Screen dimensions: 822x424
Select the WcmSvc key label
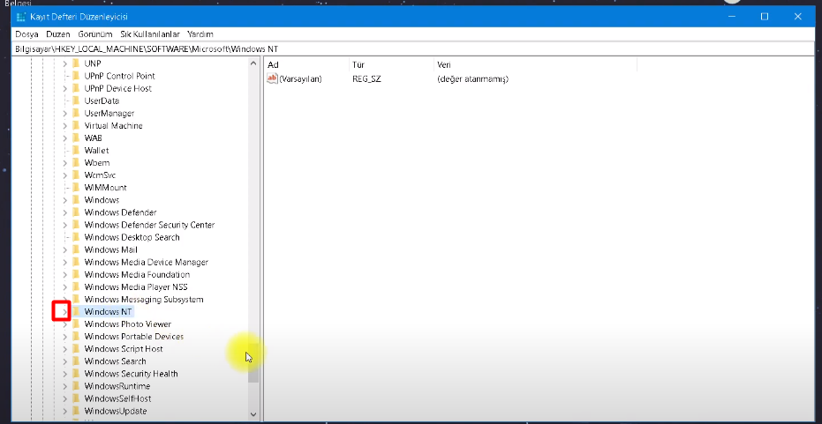point(100,175)
